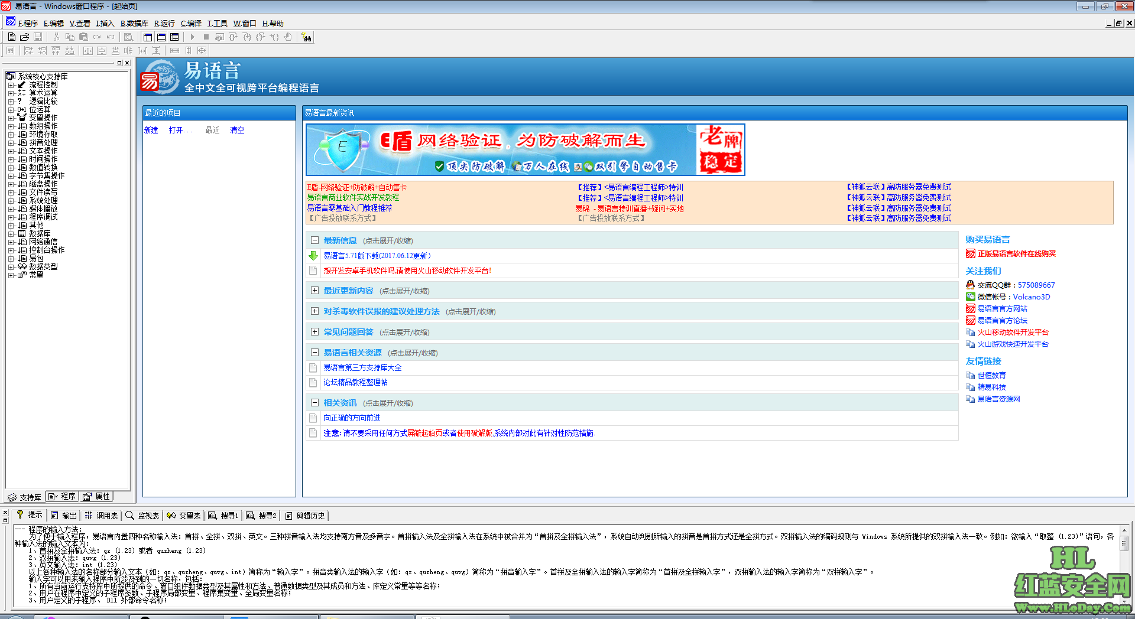1135x619 pixels.
Task: Expand the 算术运算 tree node
Action: (x=11, y=93)
